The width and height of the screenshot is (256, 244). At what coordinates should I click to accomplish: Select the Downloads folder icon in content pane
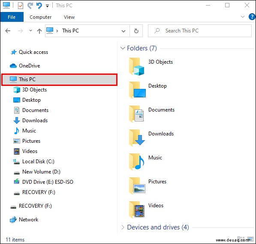137,138
